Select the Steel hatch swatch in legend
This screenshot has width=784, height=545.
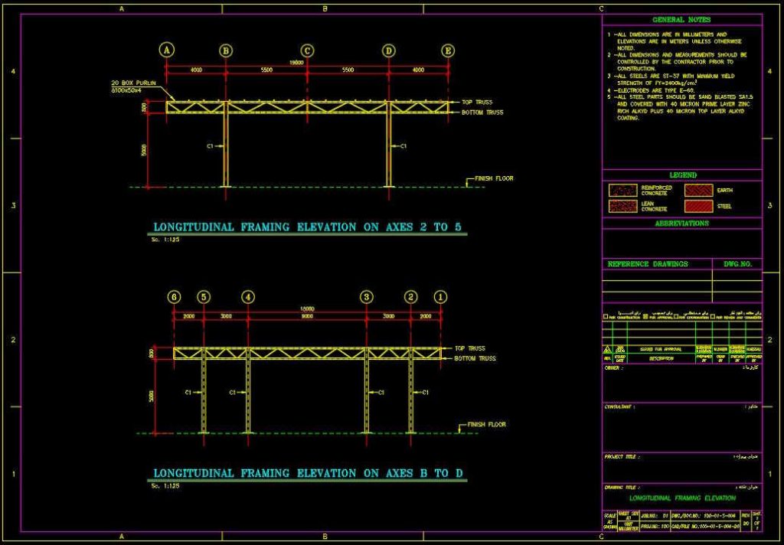point(700,206)
